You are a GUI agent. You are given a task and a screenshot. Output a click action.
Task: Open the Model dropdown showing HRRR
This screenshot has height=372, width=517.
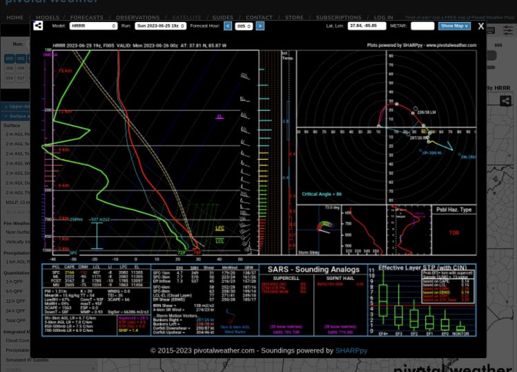93,26
